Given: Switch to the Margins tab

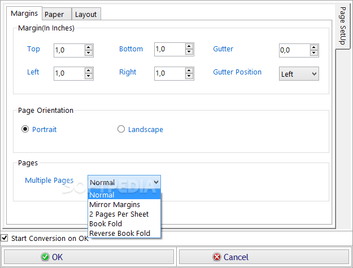Looking at the screenshot, I should tap(24, 14).
